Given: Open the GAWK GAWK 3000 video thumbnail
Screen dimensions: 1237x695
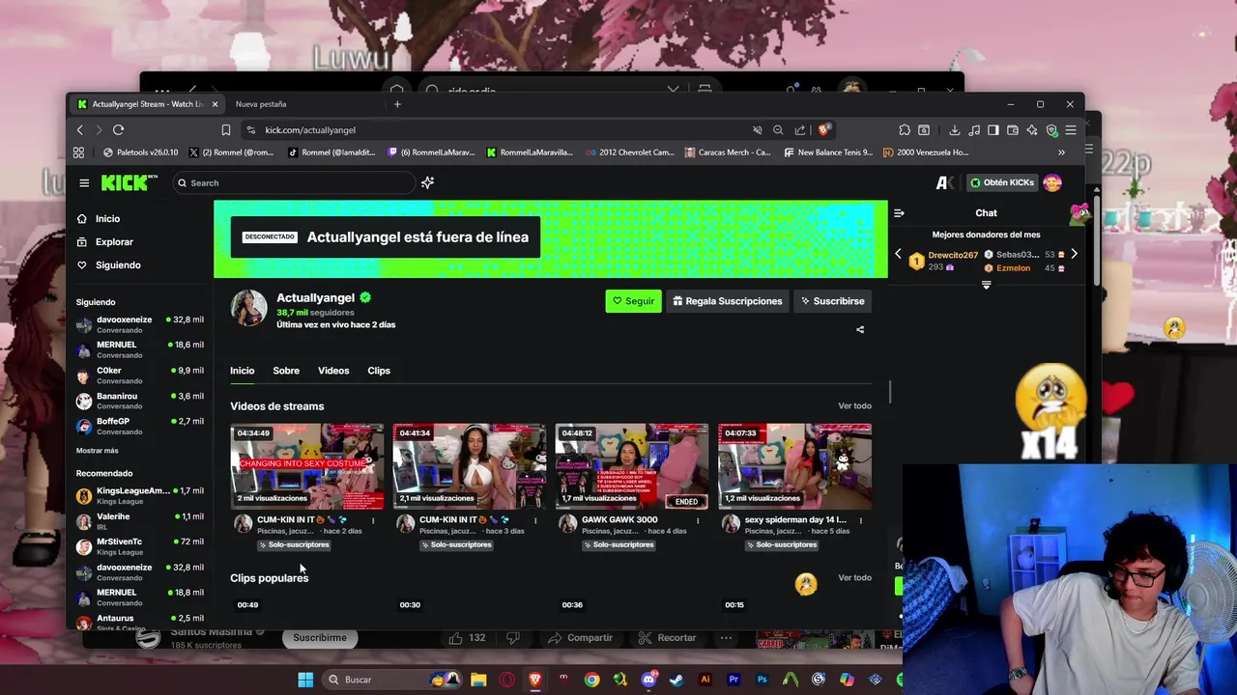Looking at the screenshot, I should [631, 466].
